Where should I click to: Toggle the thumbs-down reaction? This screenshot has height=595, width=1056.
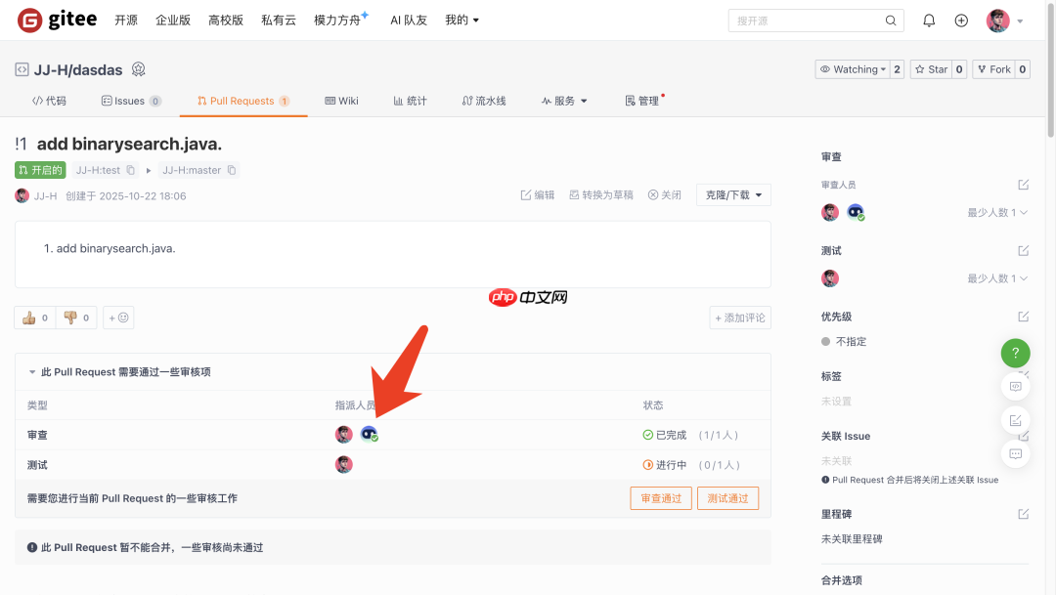coord(76,317)
